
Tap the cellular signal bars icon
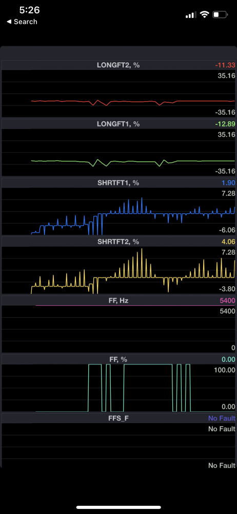[x=191, y=15]
